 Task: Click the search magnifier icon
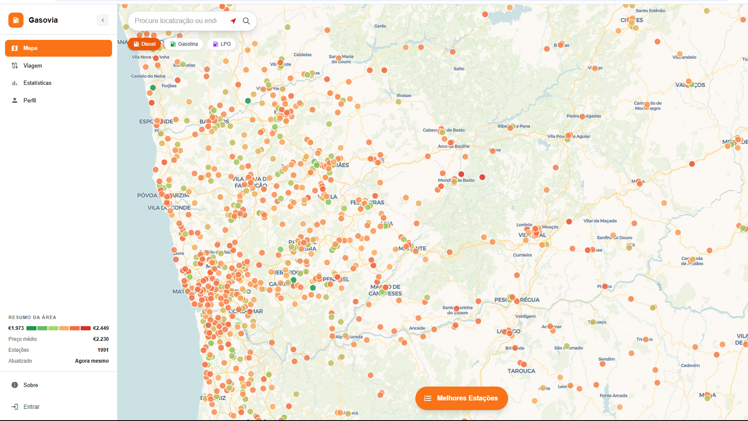point(246,21)
